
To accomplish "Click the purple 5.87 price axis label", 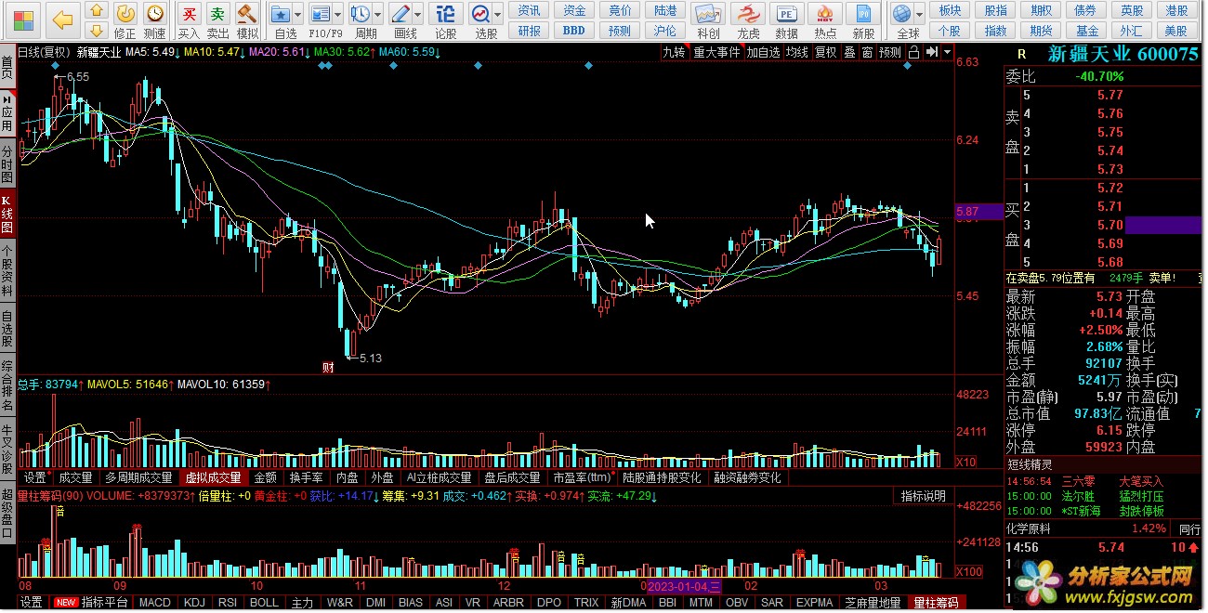I will coord(979,212).
